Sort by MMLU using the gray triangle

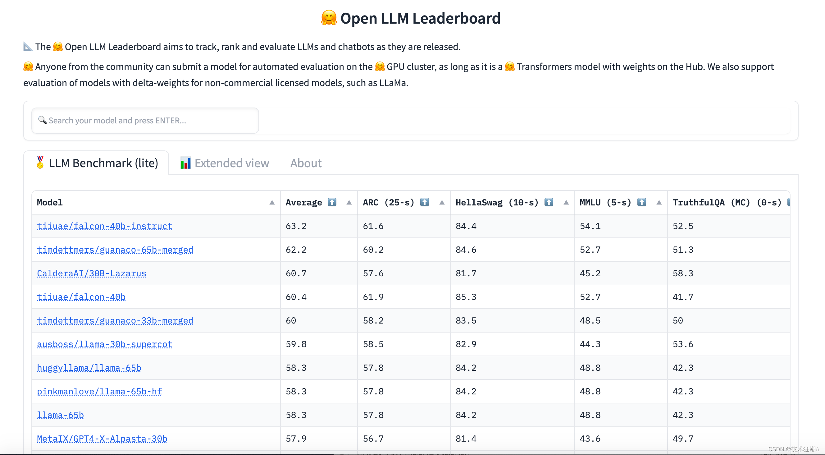point(659,202)
